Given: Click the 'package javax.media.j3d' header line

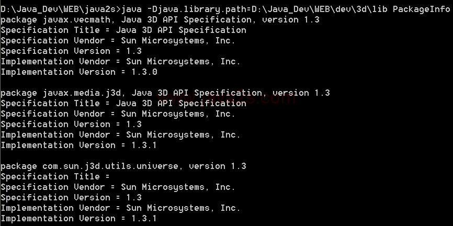Looking at the screenshot, I should coord(165,93).
